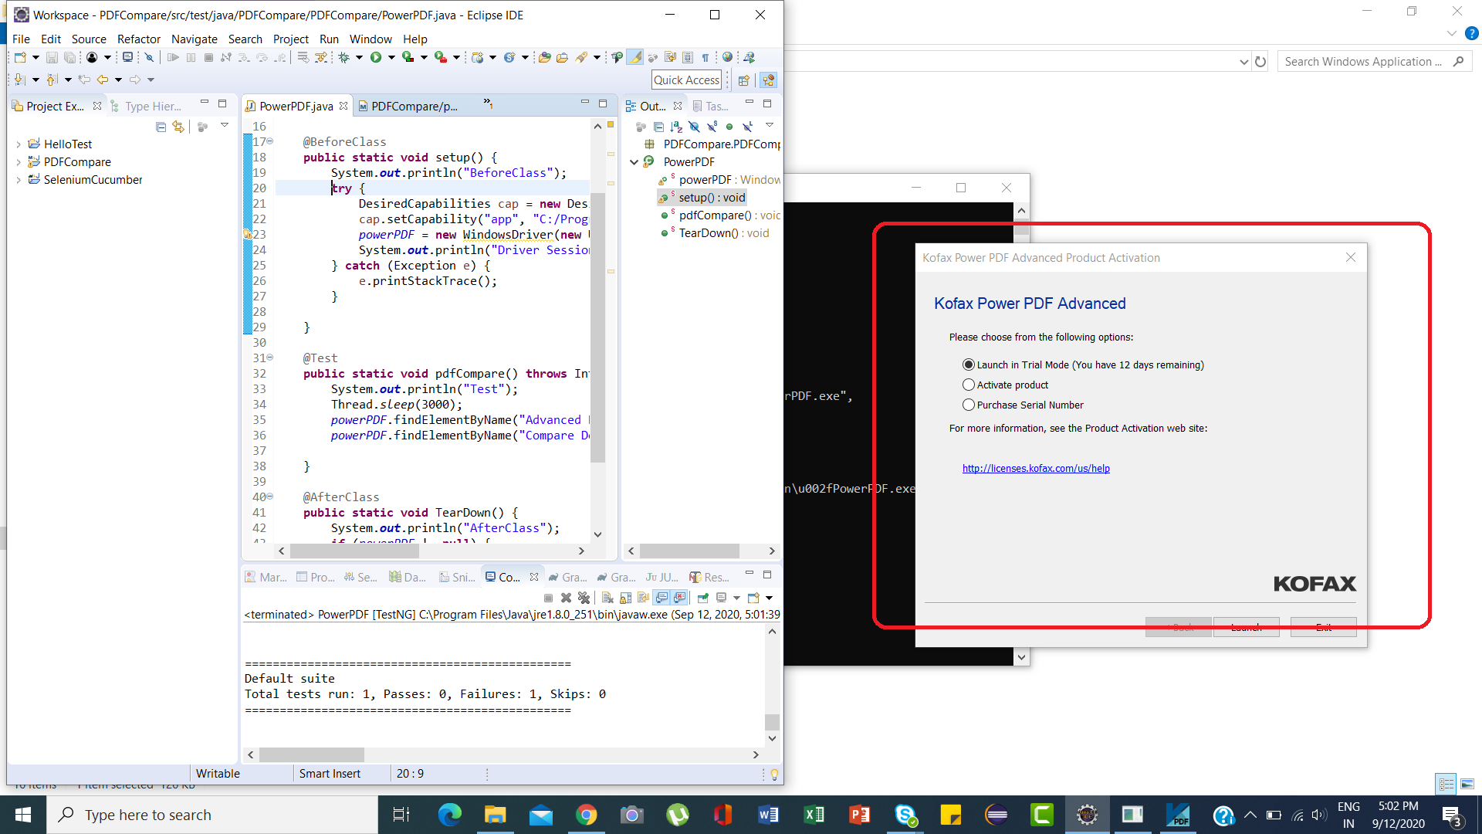
Task: Enable Scroll Lock in the Console view
Action: 625,597
